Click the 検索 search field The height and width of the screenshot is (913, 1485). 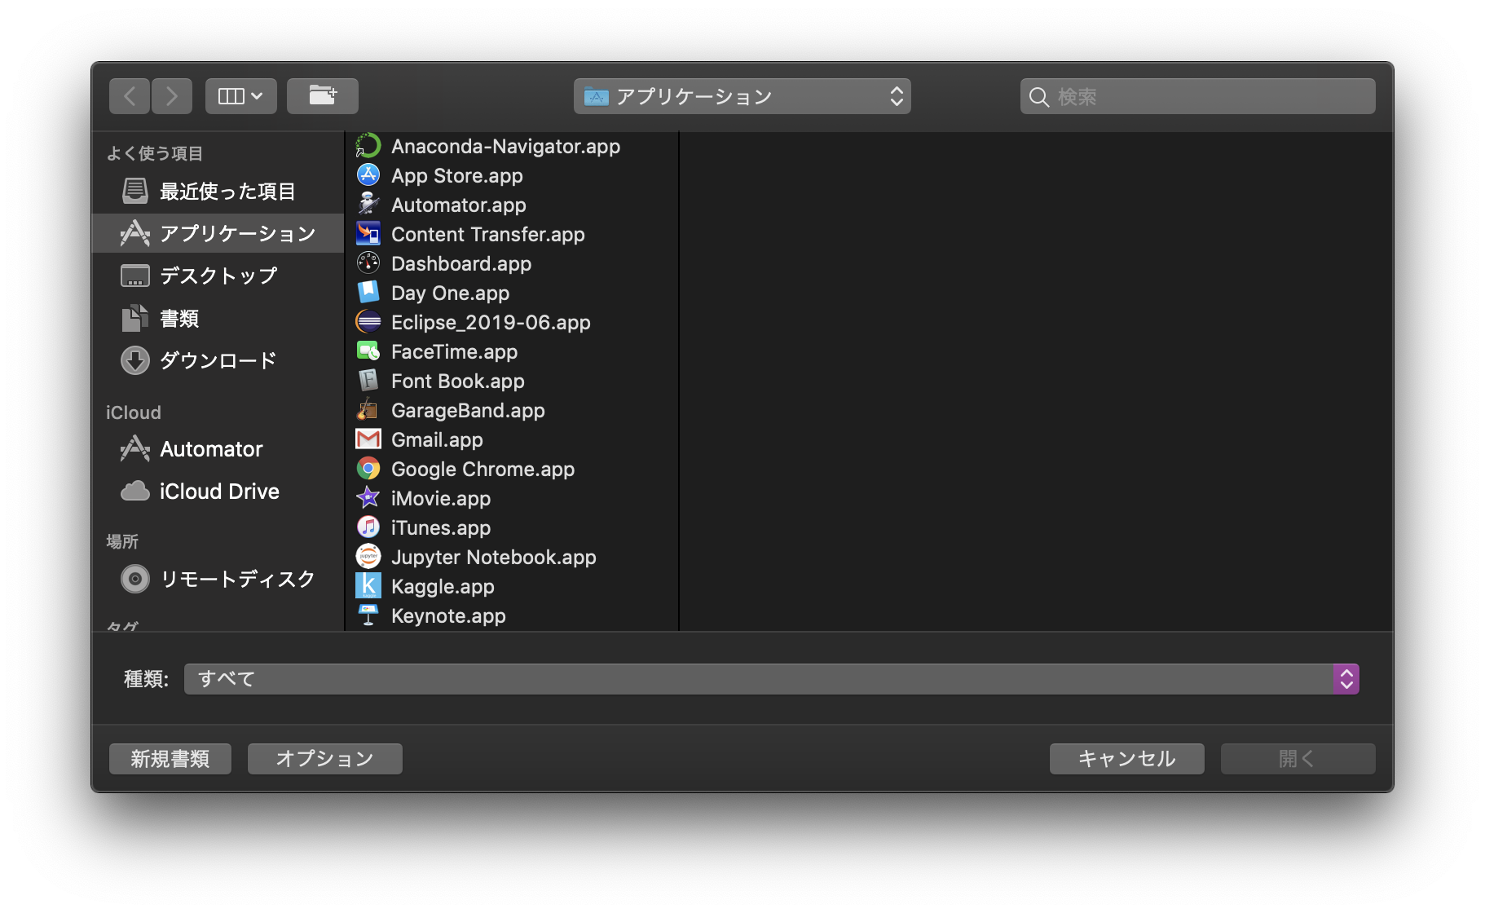pos(1198,96)
